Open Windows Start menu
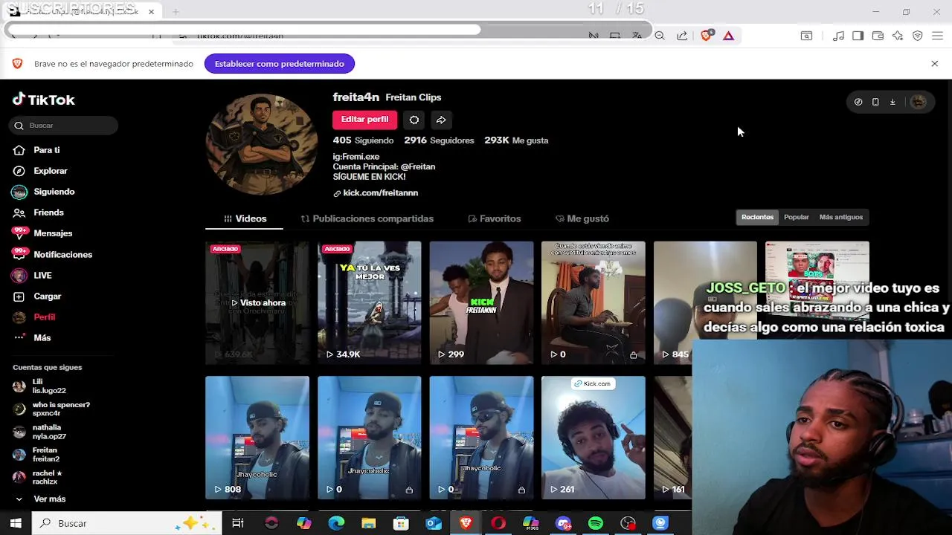 point(16,523)
